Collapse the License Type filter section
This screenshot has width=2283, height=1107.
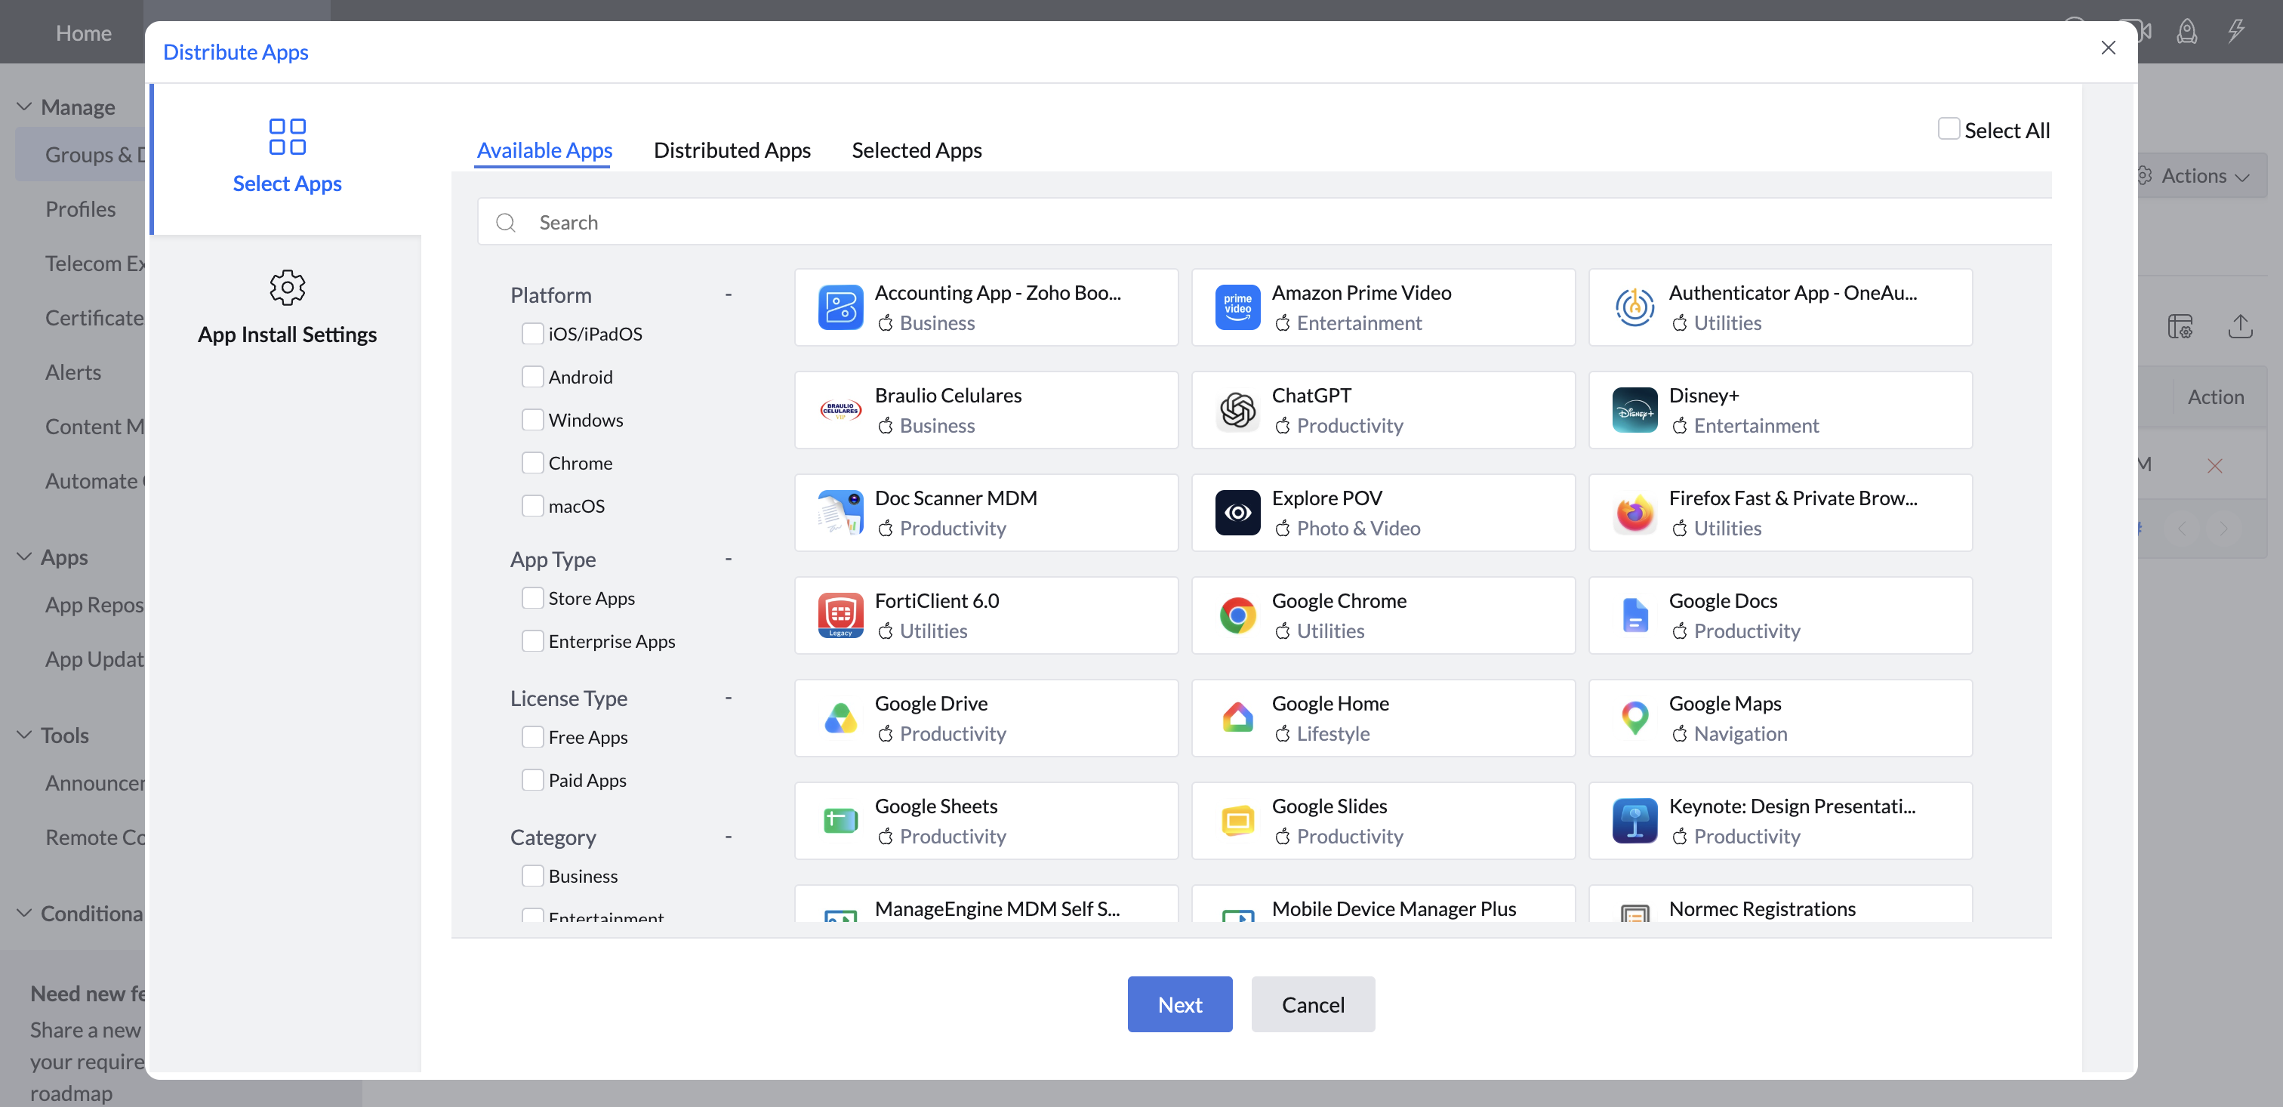click(x=729, y=698)
